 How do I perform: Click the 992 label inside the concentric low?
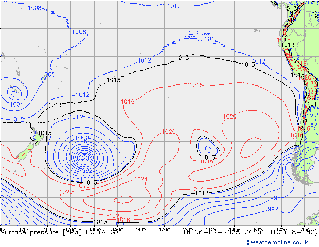[x=87, y=170]
